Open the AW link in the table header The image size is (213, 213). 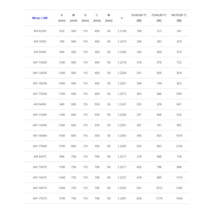45,18
